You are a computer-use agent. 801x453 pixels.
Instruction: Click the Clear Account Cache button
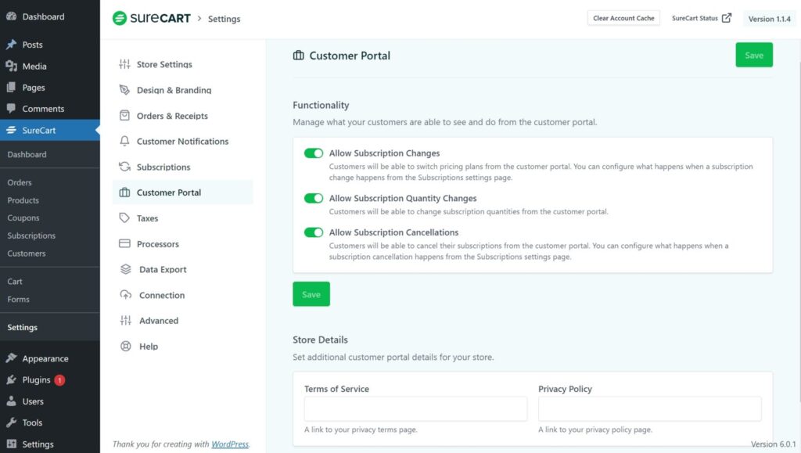623,18
